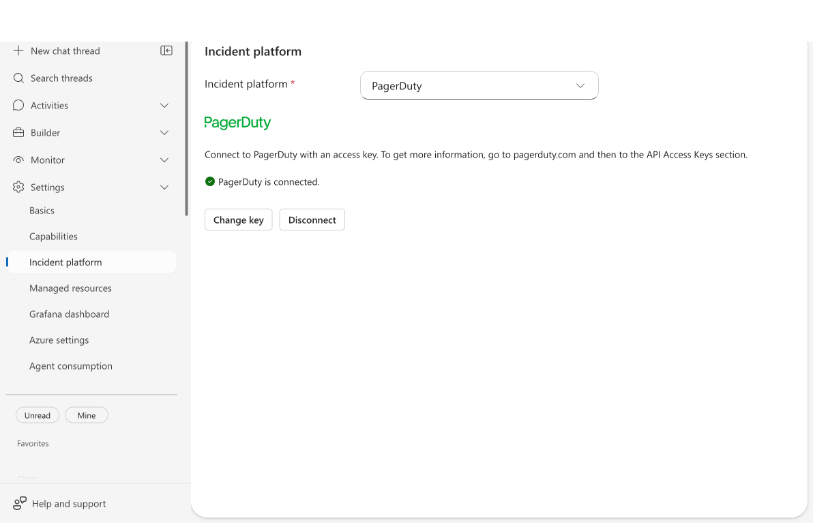Start a New chat thread
This screenshot has height=523, width=813.
pos(65,50)
